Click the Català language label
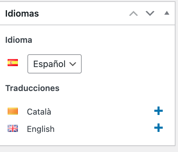 39,112
